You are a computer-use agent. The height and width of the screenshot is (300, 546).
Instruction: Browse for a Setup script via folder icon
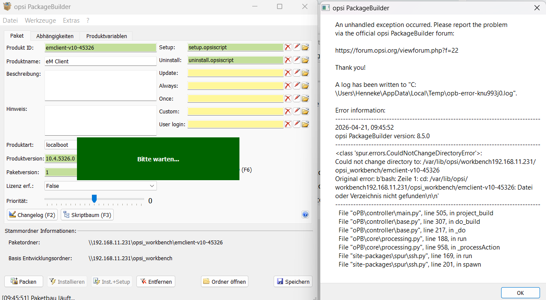[x=305, y=48]
